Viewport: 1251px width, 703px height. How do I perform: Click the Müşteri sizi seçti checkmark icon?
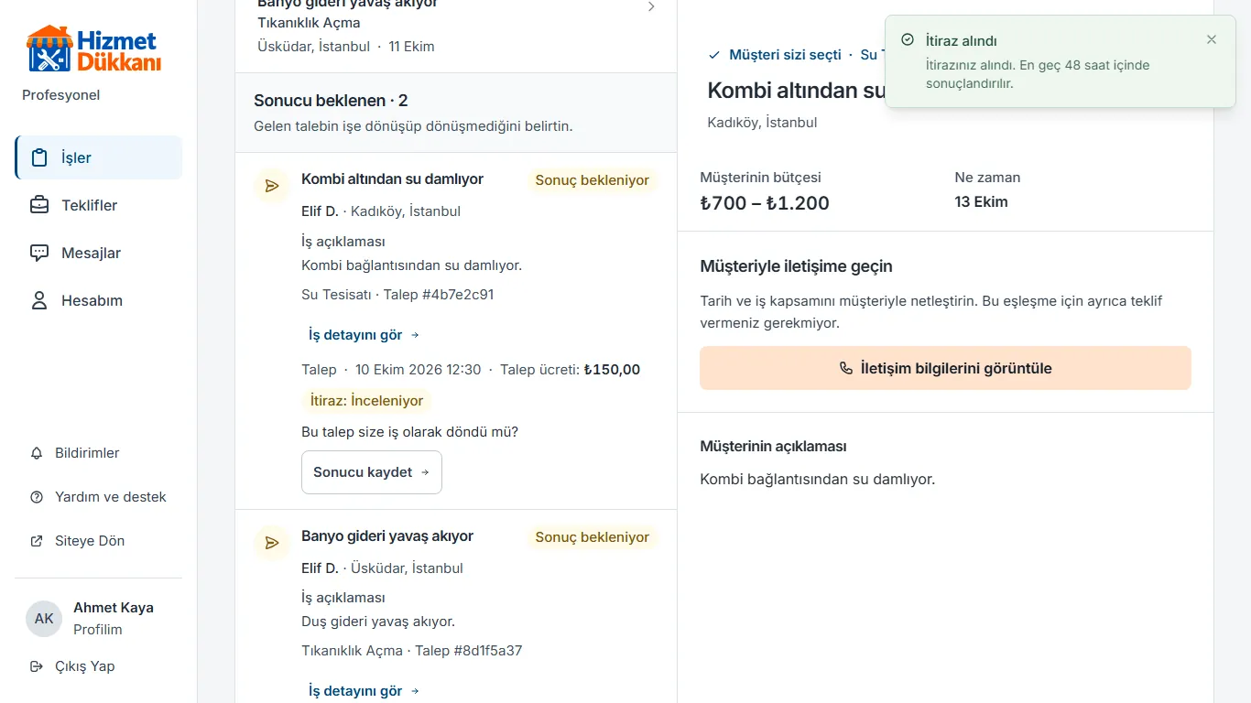pos(714,55)
